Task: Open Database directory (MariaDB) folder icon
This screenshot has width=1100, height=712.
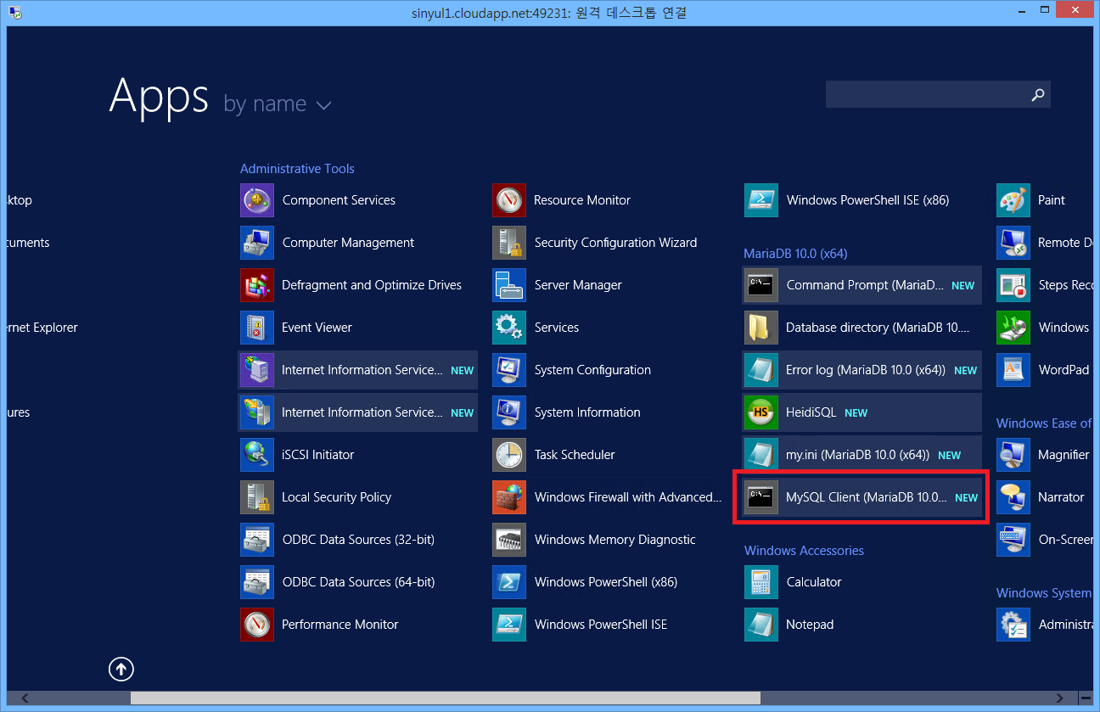Action: (761, 328)
